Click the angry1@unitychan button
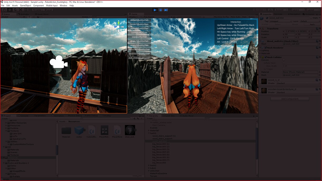This screenshot has width=322, height=181. tap(139, 41)
